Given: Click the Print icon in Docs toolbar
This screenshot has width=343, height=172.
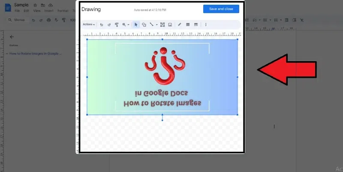Looking at the screenshot, I should pos(48,20).
